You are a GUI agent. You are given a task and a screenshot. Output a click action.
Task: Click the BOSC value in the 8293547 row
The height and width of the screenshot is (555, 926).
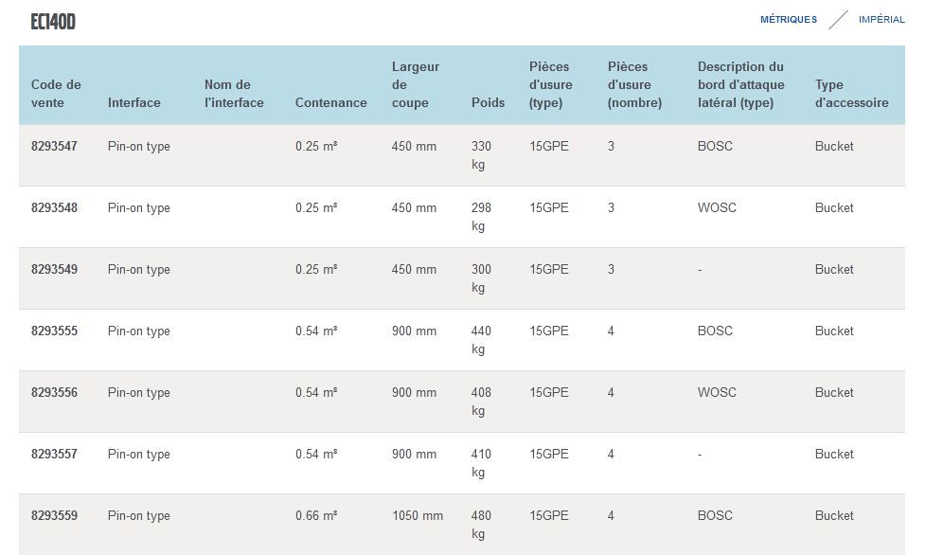(715, 147)
